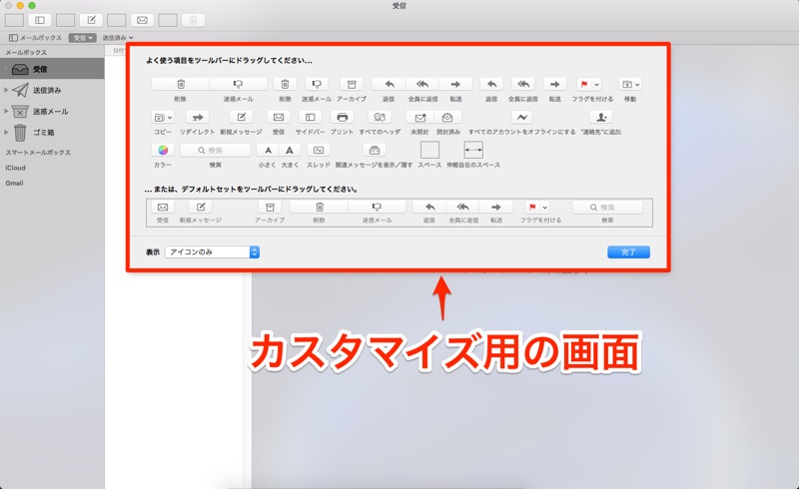Select the 迷惑メール junk mailbox in the sidebar
Image resolution: width=799 pixels, height=489 pixels.
pyautogui.click(x=52, y=111)
